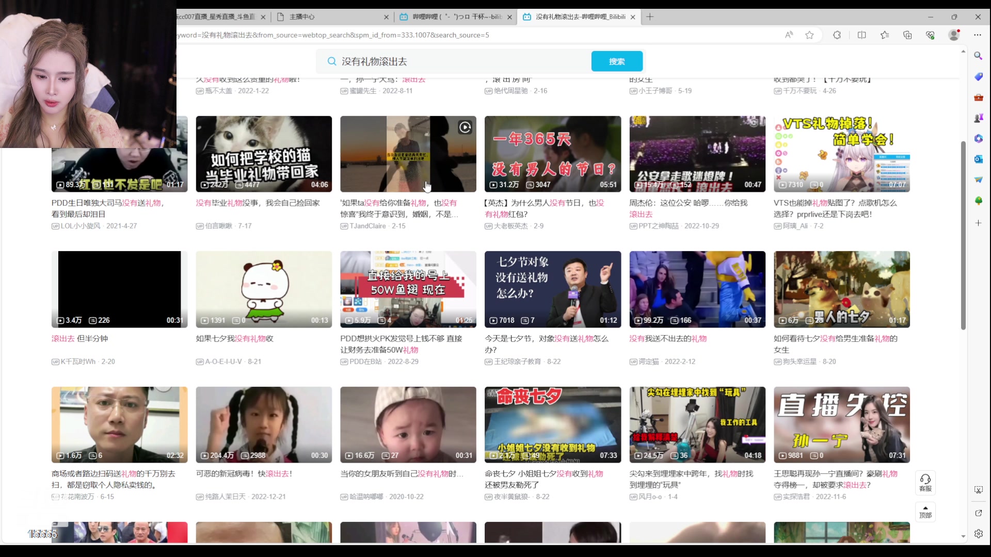Open a new browser tab with plus button
This screenshot has width=991, height=557.
click(650, 17)
